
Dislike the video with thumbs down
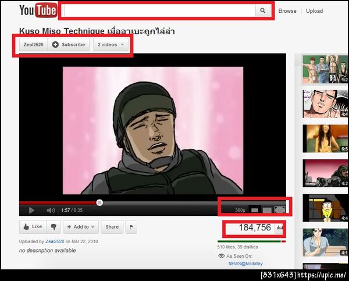pyautogui.click(x=54, y=227)
